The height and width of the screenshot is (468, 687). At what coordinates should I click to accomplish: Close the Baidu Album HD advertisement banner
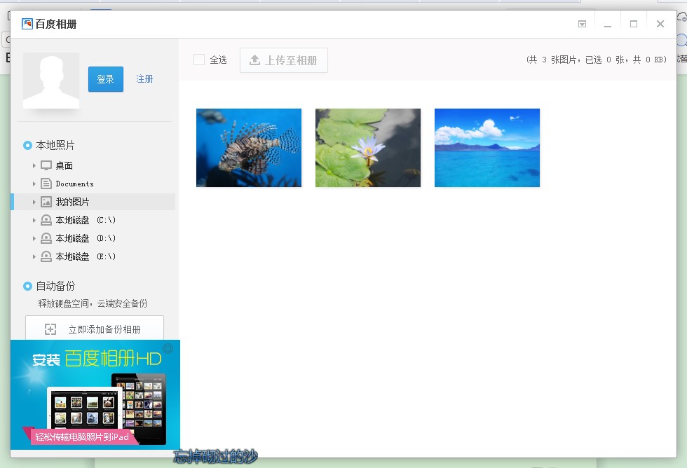pyautogui.click(x=168, y=348)
